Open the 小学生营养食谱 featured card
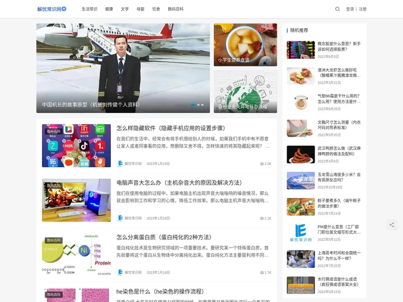 (x=245, y=45)
